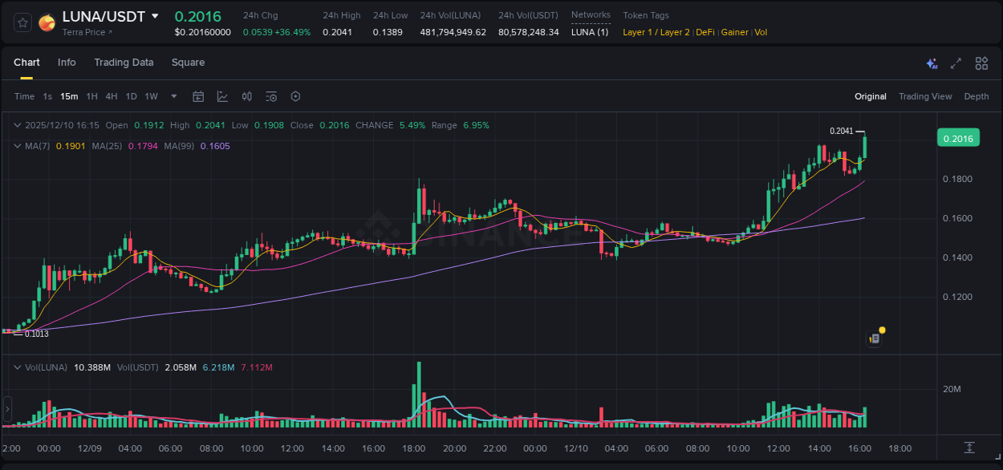Toggle the favorite star for LUNA/USDT
The height and width of the screenshot is (470, 1003).
coord(22,22)
